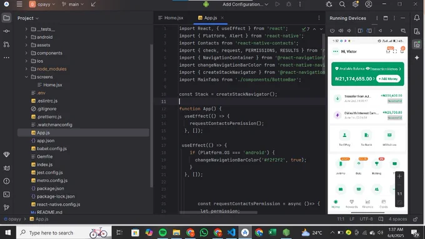Zoom in the device with plus button

coord(399,176)
